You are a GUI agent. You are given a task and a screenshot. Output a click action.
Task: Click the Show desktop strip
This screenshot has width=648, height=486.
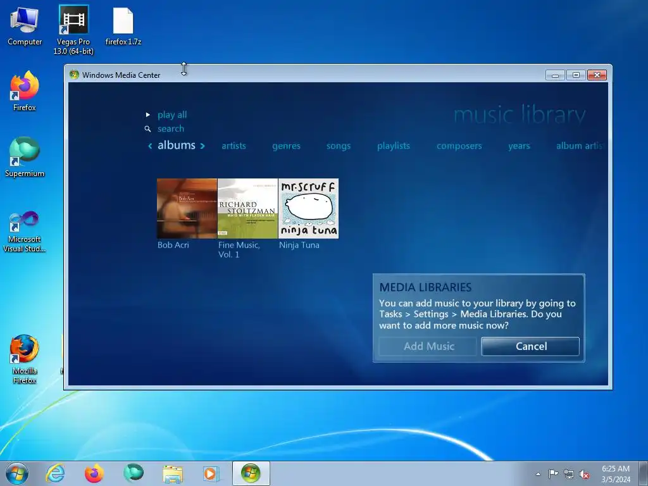pos(644,473)
